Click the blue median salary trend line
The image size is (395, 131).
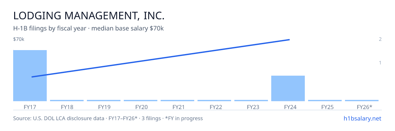tap(160, 58)
